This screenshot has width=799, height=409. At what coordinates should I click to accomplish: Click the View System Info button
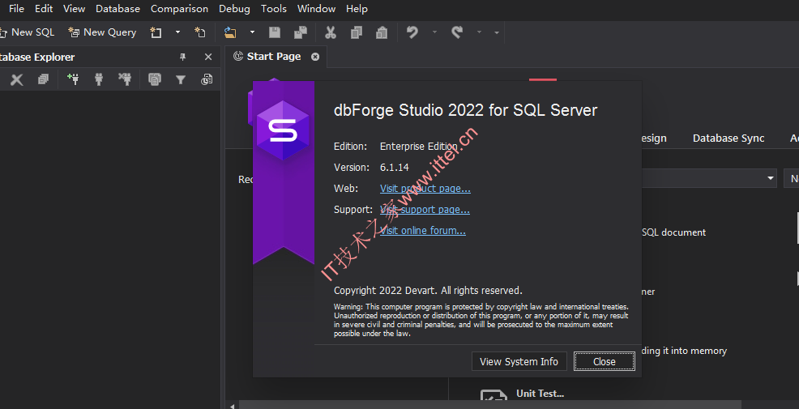tap(519, 362)
